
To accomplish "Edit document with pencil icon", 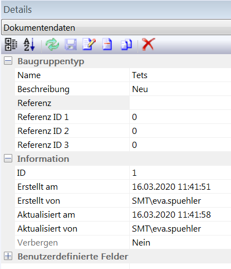I will (89, 44).
